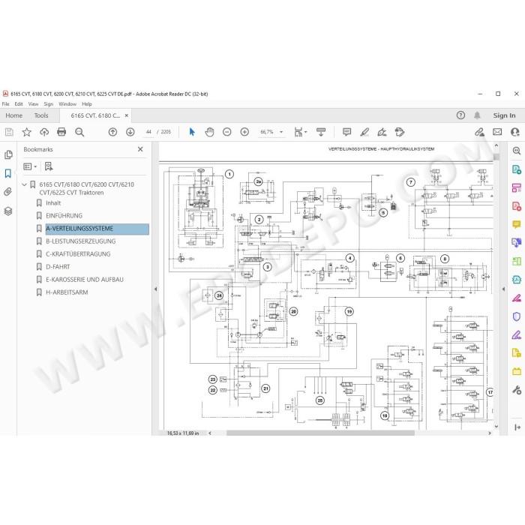This screenshot has height=525, width=525.
Task: Open the EINFÜHRUNG bookmark
Action: coord(64,216)
